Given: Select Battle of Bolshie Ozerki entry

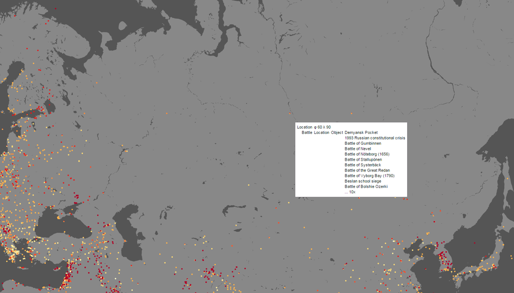Looking at the screenshot, I should click(366, 187).
